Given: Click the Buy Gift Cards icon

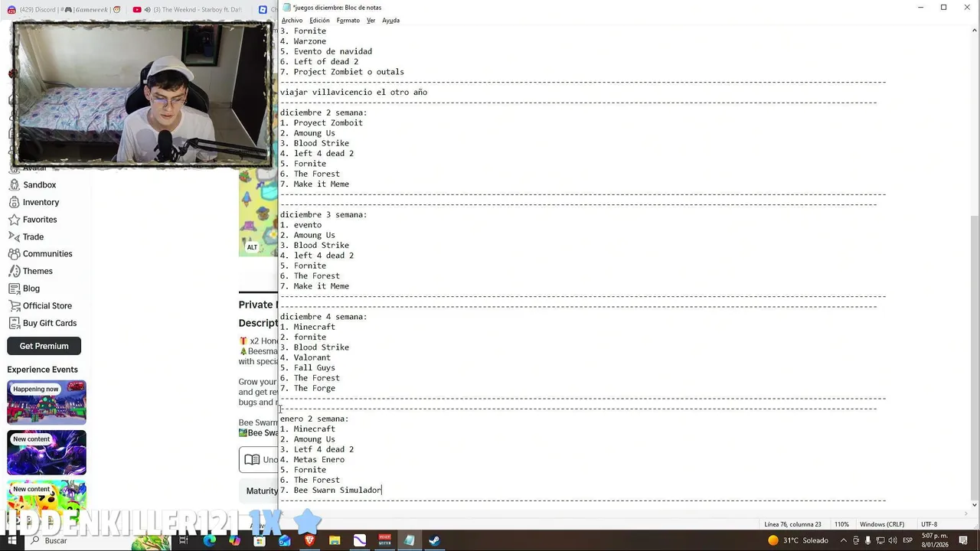Looking at the screenshot, I should click(14, 323).
